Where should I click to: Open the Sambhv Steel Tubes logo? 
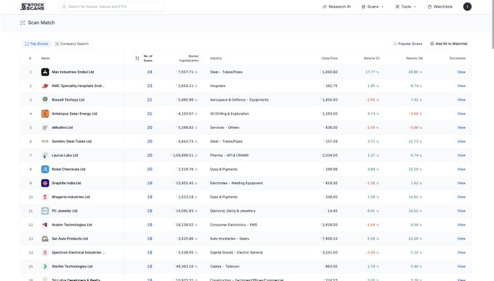click(45, 142)
